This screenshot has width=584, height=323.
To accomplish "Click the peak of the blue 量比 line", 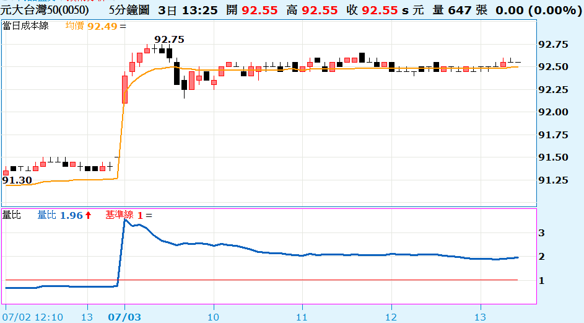I will tap(125, 219).
